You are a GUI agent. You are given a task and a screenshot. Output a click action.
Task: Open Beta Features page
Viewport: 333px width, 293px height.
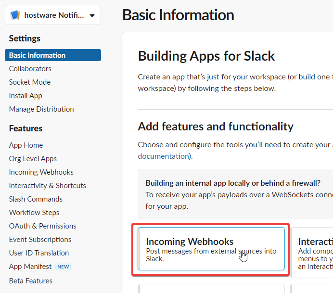point(31,281)
